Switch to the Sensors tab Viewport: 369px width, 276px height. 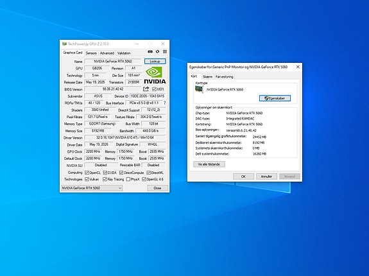(91, 53)
